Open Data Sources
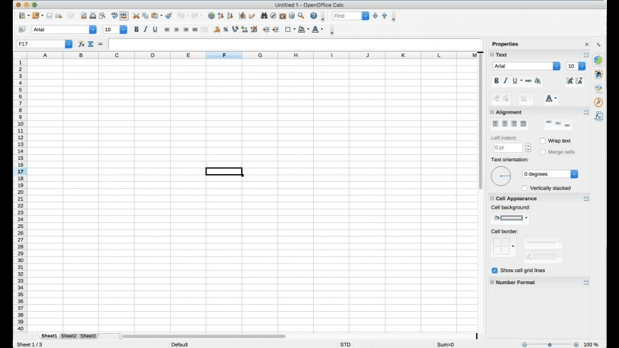The width and height of the screenshot is (619, 348). (x=292, y=16)
